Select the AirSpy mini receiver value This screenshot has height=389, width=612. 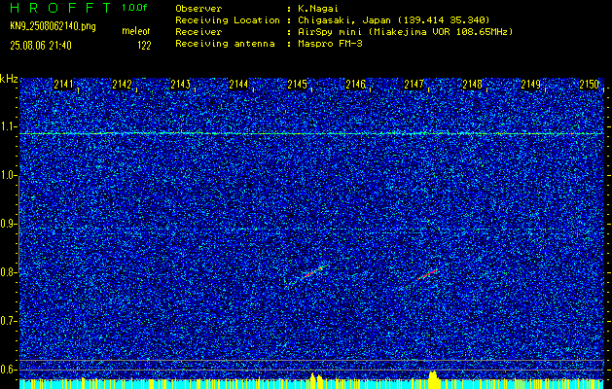[405, 32]
